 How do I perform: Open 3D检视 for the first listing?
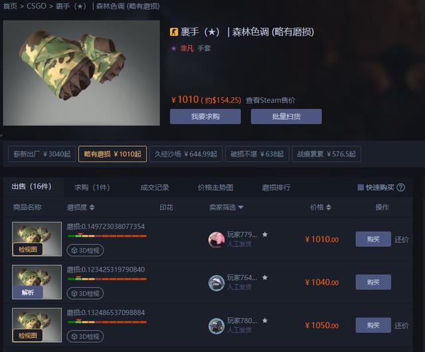tap(85, 250)
